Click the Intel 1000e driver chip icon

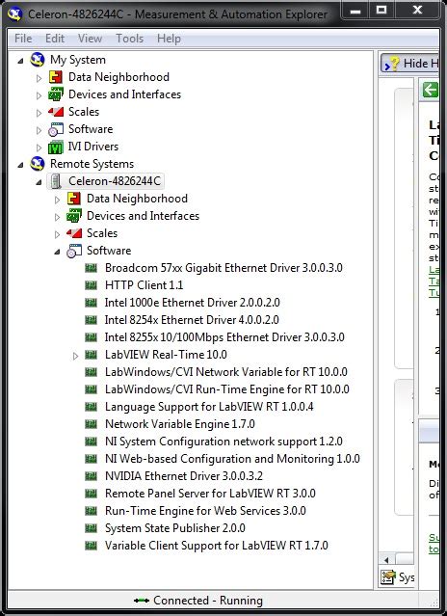[92, 303]
